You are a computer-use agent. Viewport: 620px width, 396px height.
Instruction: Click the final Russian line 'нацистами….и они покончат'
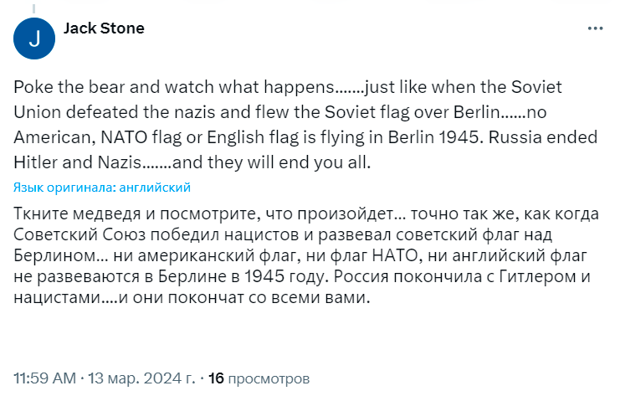tap(192, 297)
